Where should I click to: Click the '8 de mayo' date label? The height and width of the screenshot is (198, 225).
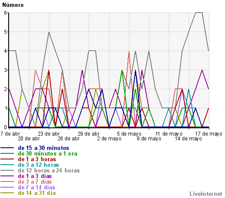(x=149, y=139)
